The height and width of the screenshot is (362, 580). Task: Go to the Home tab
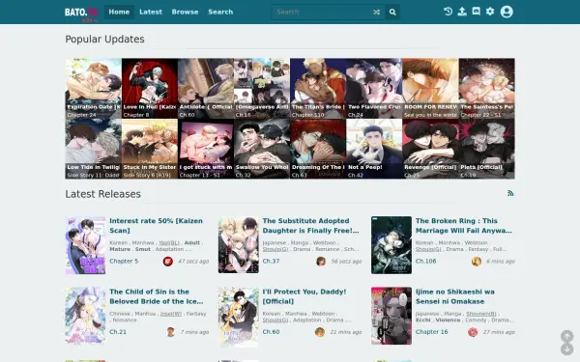(119, 12)
